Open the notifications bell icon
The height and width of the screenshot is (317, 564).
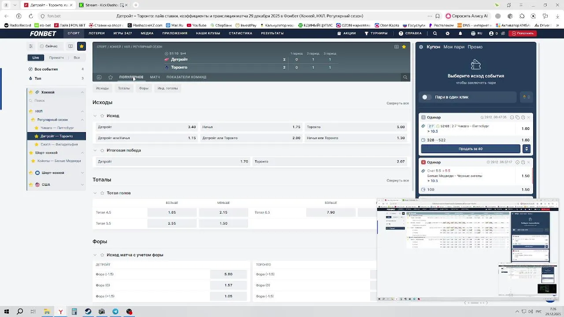click(x=460, y=33)
